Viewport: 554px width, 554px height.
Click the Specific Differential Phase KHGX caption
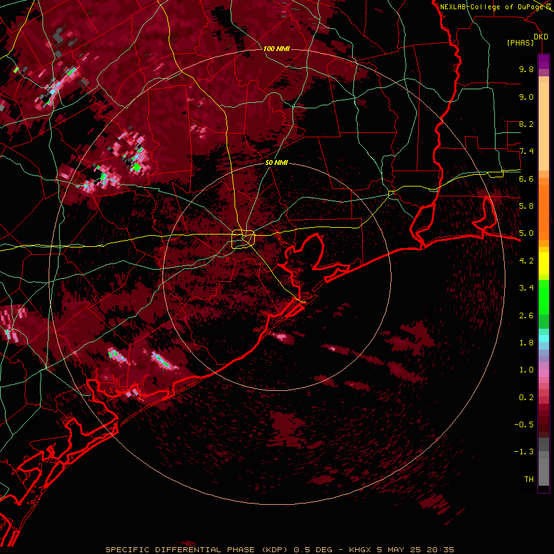280,550
